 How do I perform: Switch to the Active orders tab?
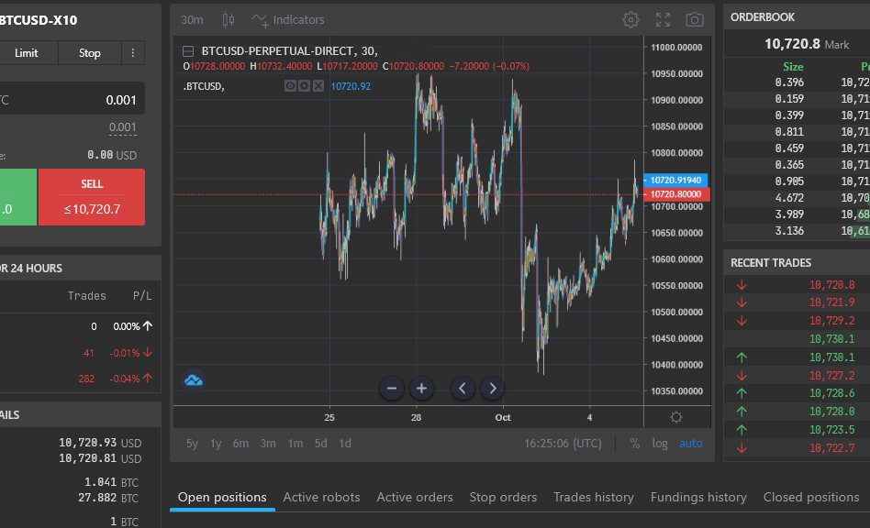pyautogui.click(x=415, y=497)
